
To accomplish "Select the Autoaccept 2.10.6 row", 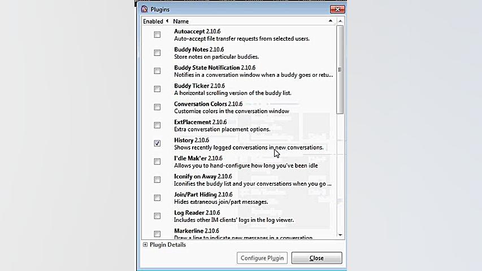I will [x=239, y=34].
